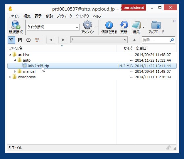This screenshot has height=159, width=184.
Task: Open the 編集 menu in the menu bar
Action: (x=27, y=16)
